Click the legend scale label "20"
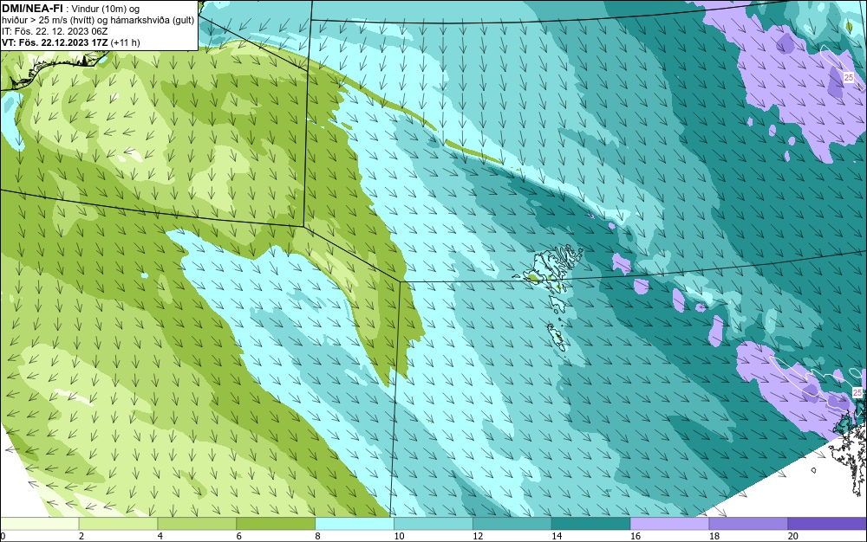Viewport: 867px width, 542px height. coord(793,536)
